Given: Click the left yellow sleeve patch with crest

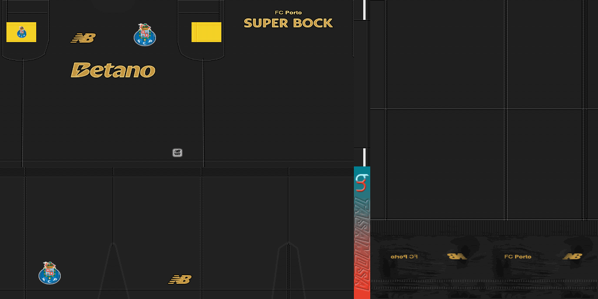Looking at the screenshot, I should [22, 32].
